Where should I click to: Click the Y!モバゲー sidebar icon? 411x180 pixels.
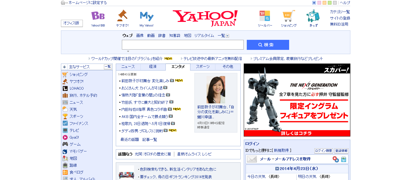(x=65, y=151)
